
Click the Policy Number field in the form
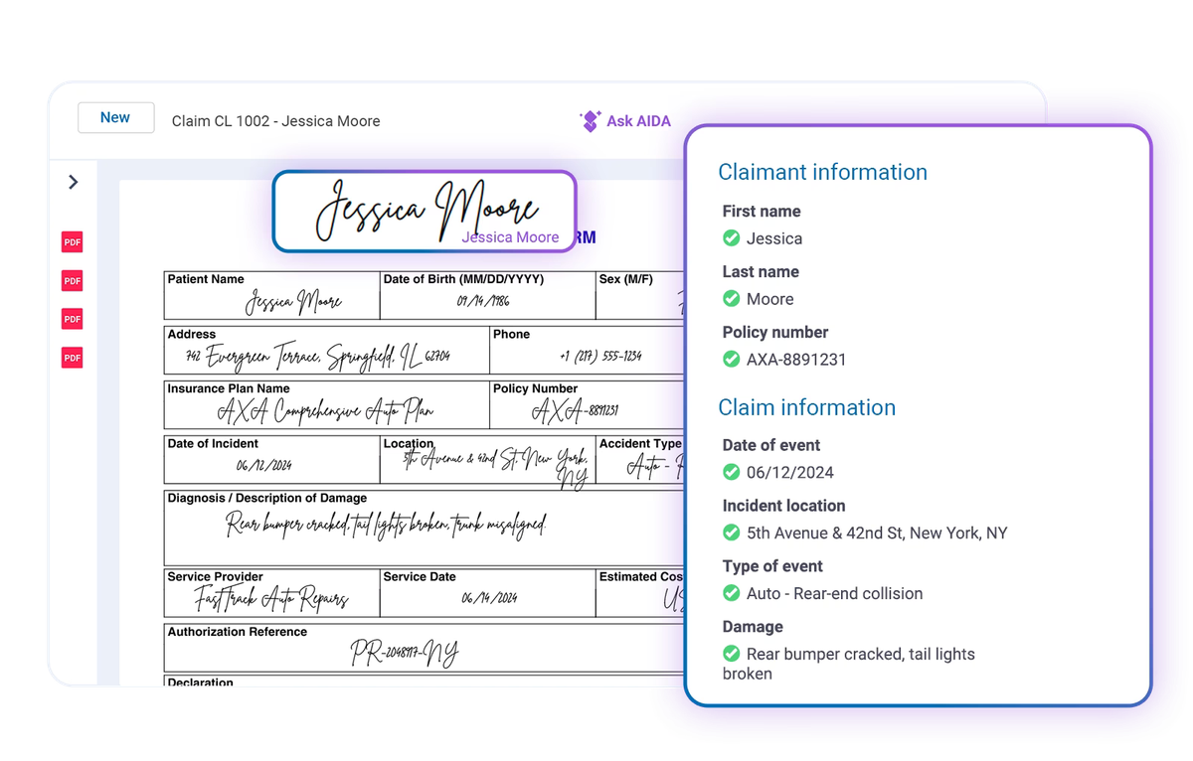587,404
